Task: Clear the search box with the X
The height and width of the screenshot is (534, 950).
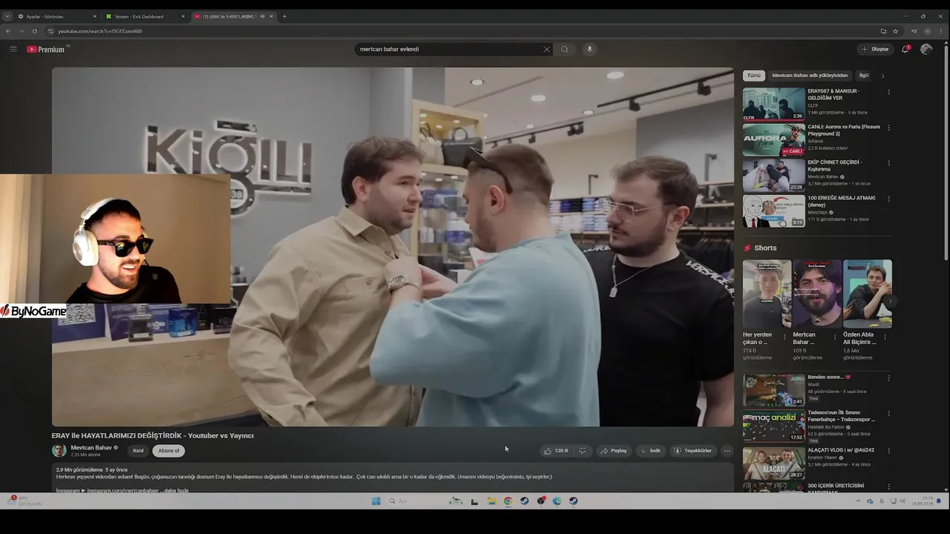Action: (x=547, y=49)
